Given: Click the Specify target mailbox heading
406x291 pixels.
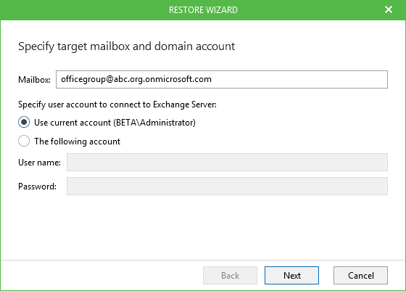Looking at the screenshot, I should coord(126,46).
